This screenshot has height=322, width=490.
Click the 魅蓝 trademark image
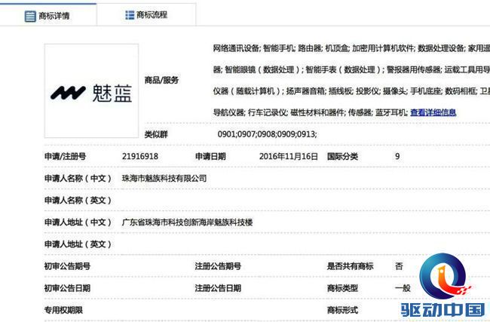point(91,91)
